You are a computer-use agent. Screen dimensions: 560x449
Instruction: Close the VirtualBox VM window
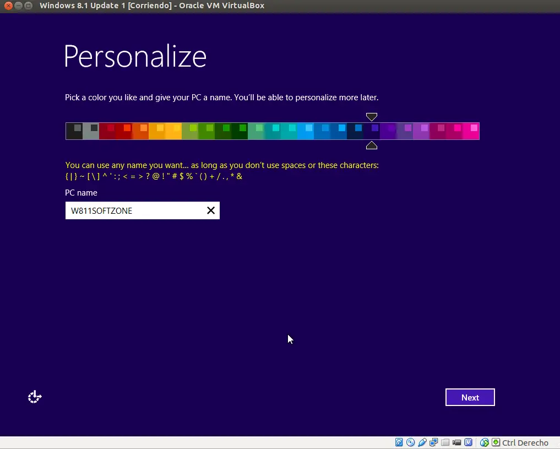pyautogui.click(x=9, y=6)
